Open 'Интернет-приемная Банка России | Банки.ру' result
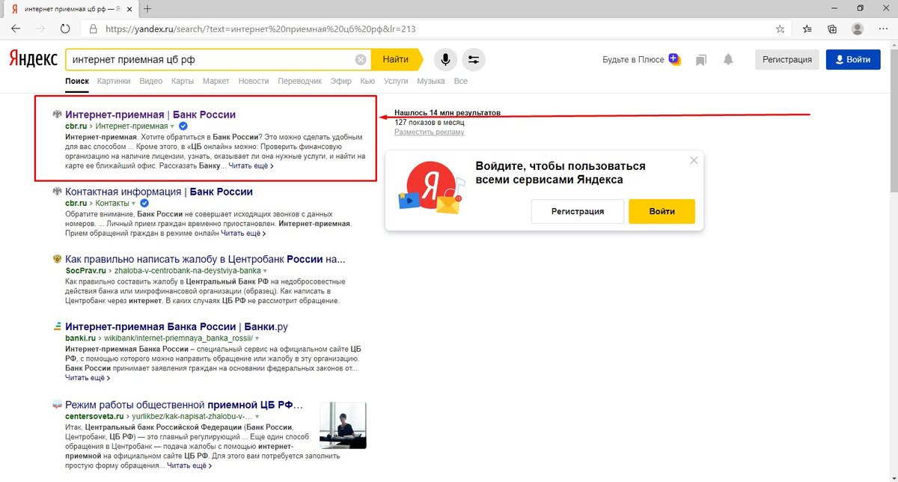This screenshot has height=482, width=898. pyautogui.click(x=177, y=327)
